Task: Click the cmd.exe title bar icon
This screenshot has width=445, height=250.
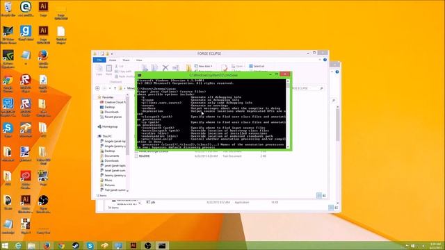Action: click(139, 75)
